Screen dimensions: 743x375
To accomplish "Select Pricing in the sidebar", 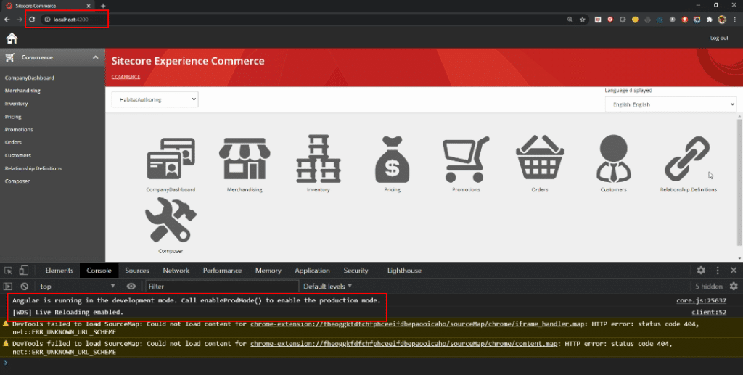I will pos(13,117).
